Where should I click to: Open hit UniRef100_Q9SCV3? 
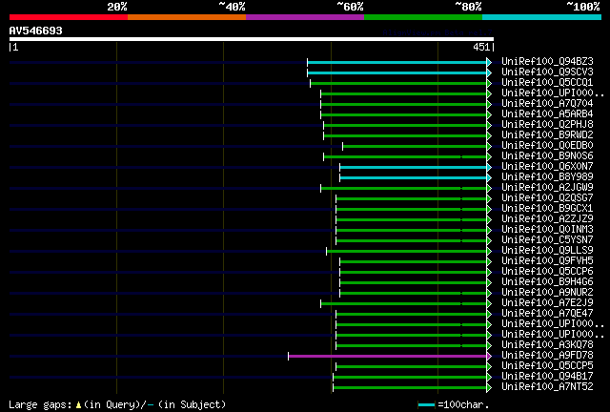tap(547, 72)
